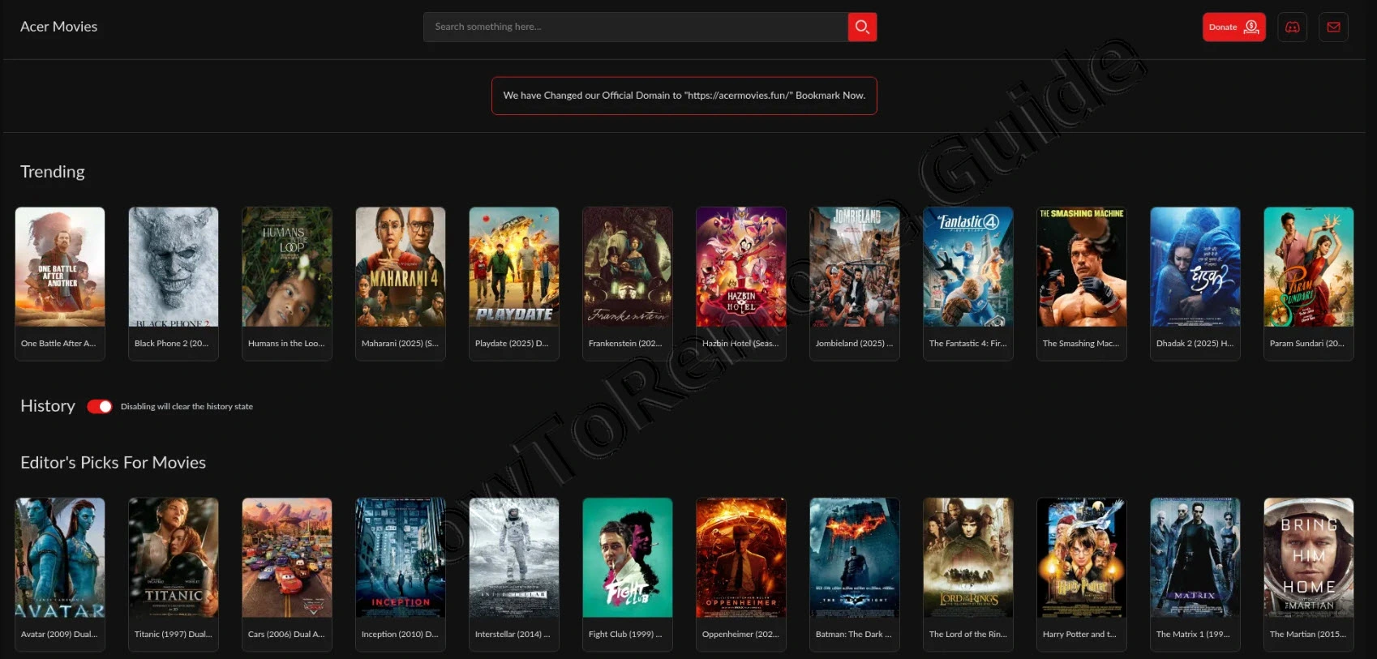Click 'Black Phone 2 (20...' title text

click(171, 344)
